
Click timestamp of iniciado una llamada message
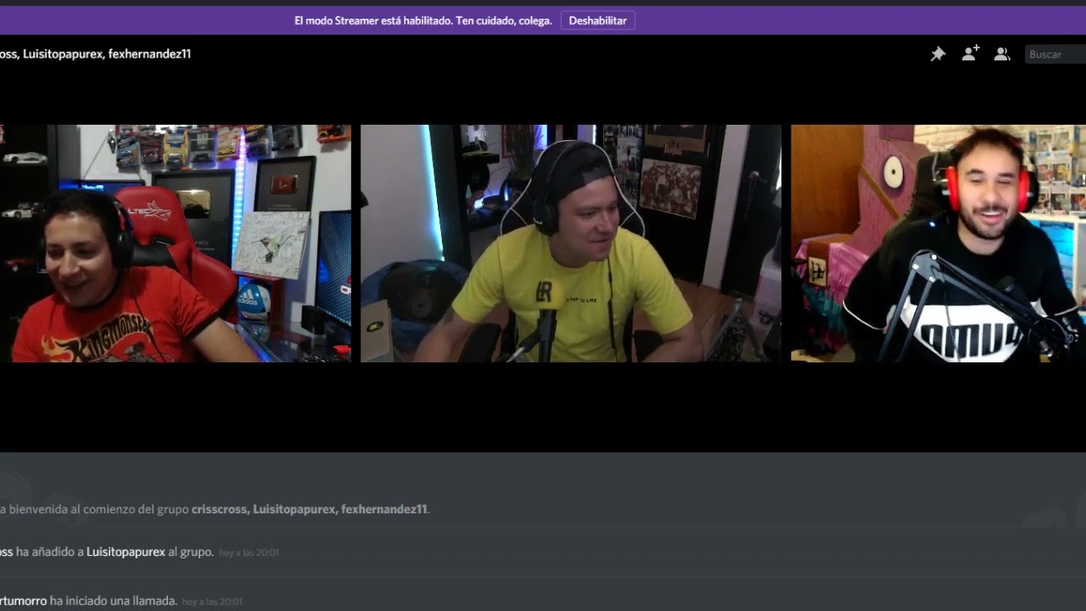tap(212, 602)
